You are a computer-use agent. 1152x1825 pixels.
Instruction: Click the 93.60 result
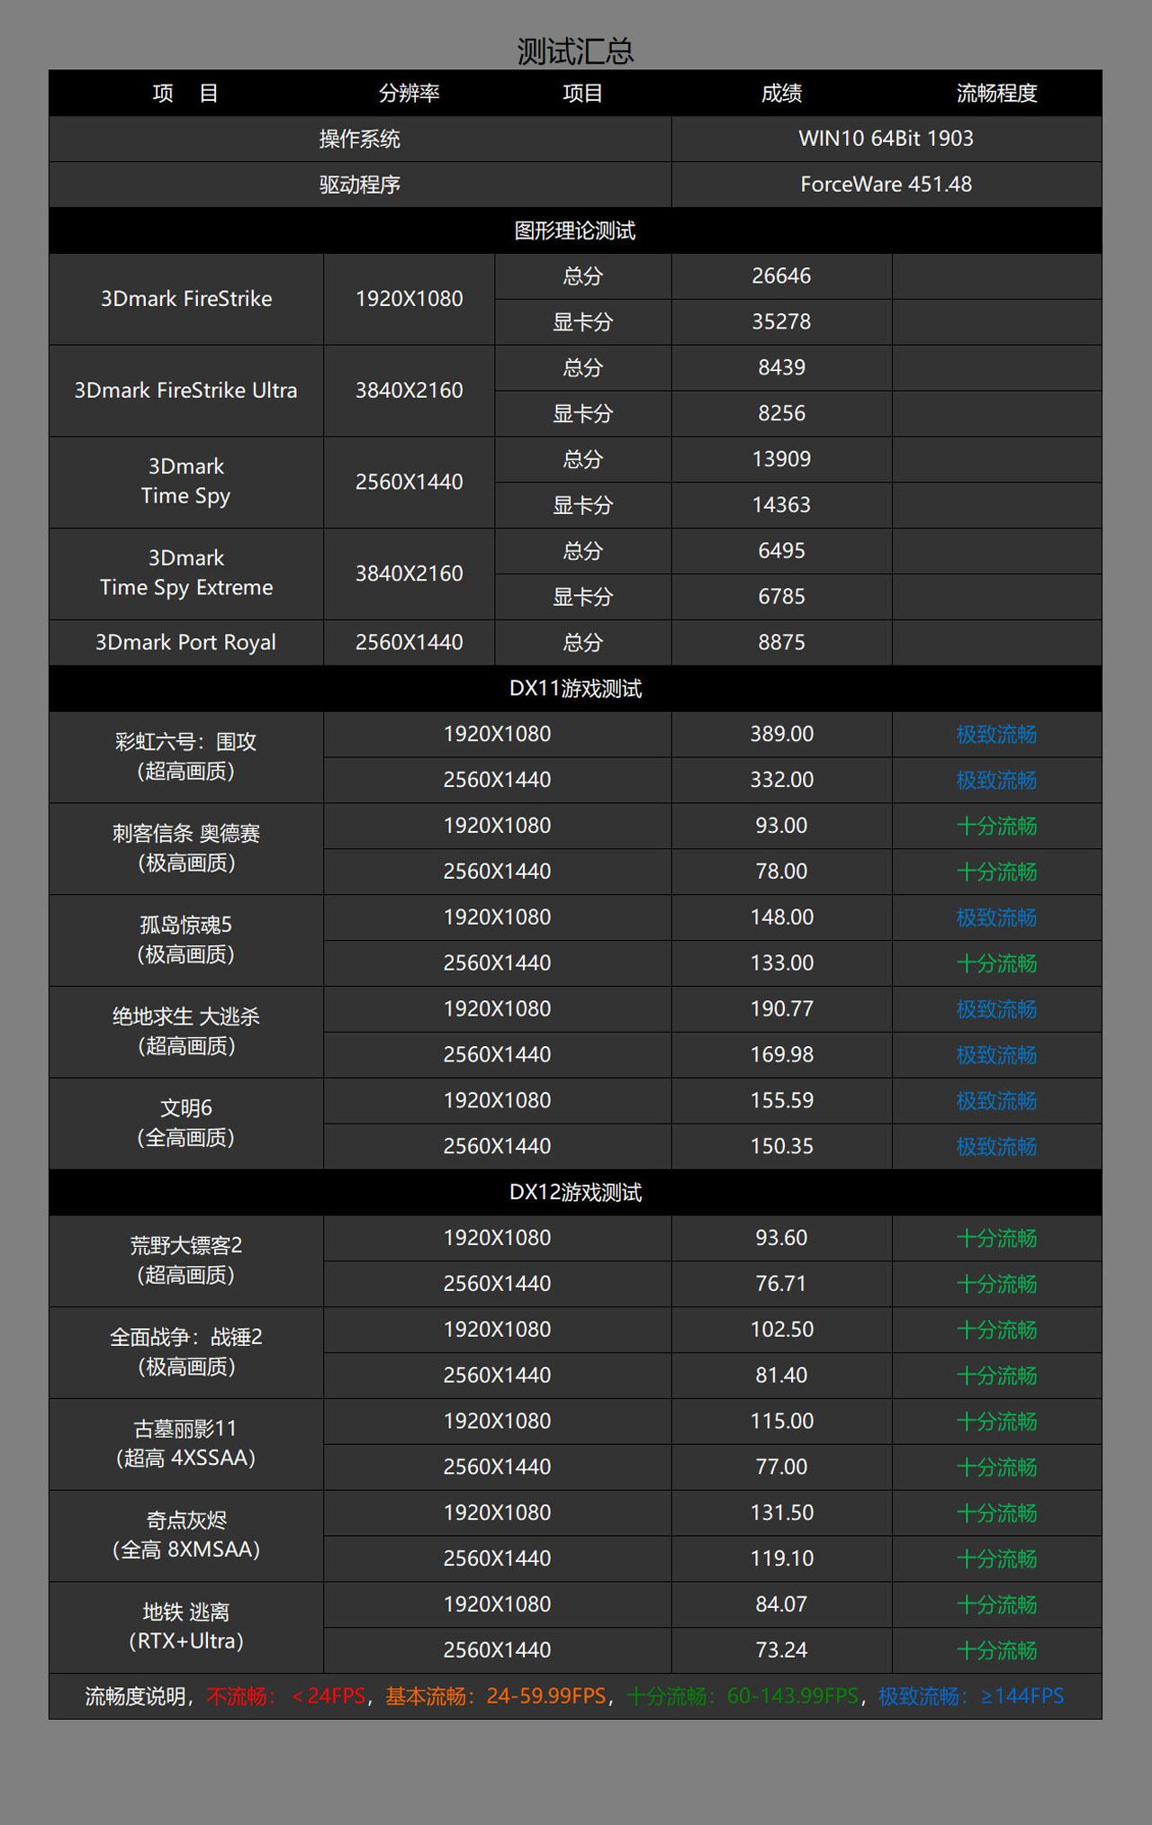tap(781, 1239)
